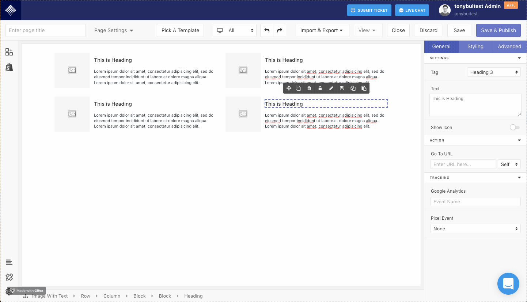The image size is (527, 302).
Task: Select Column in the breadcrumb
Action: [x=112, y=296]
